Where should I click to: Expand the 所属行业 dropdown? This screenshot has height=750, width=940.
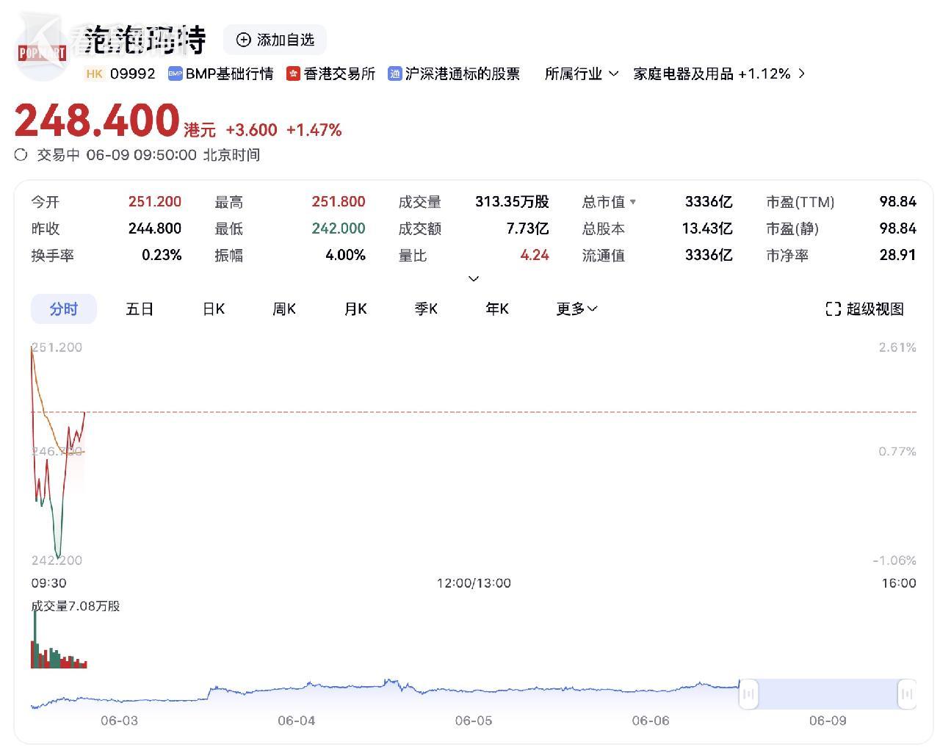pyautogui.click(x=582, y=73)
